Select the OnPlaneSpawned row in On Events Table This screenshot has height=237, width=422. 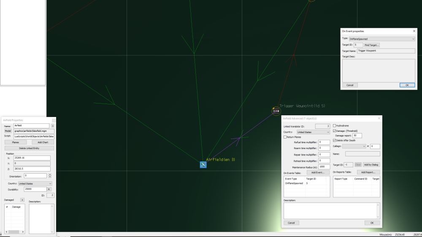(x=294, y=183)
